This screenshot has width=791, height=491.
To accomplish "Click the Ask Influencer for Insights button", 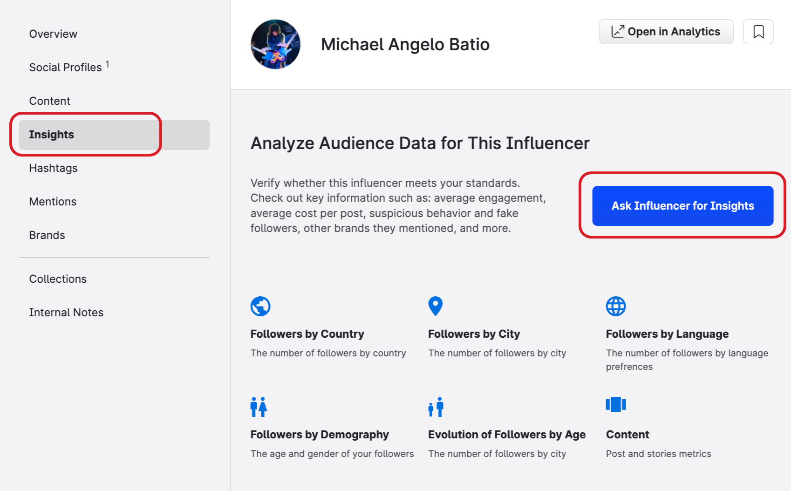I will coord(682,205).
